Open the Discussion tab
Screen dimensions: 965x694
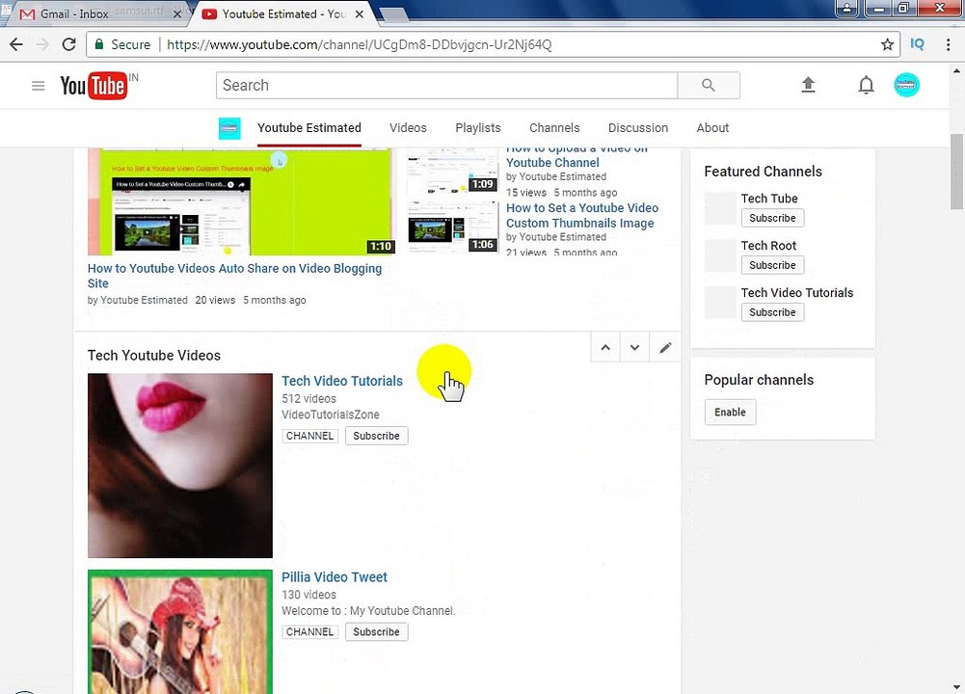638,128
